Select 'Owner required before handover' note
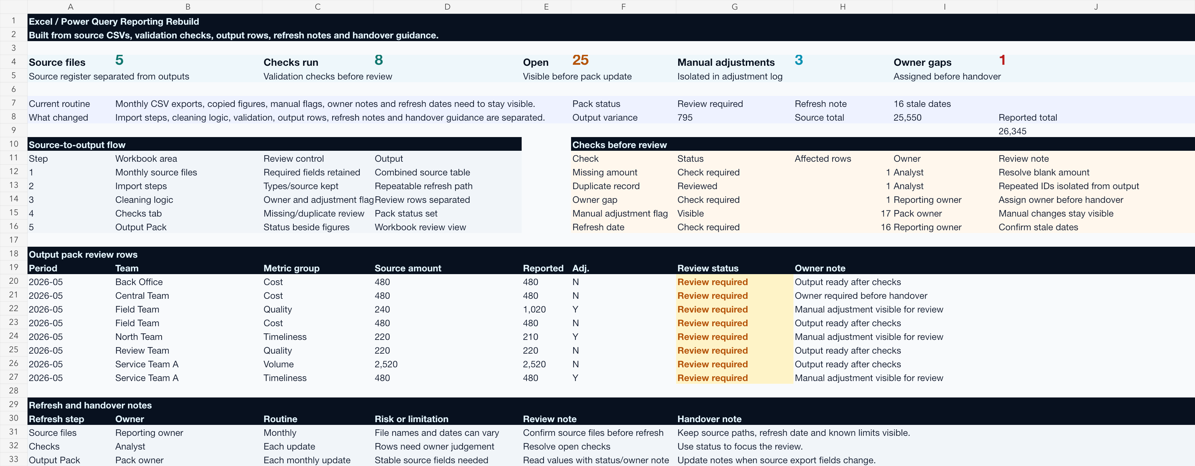The height and width of the screenshot is (466, 1195). tap(860, 296)
